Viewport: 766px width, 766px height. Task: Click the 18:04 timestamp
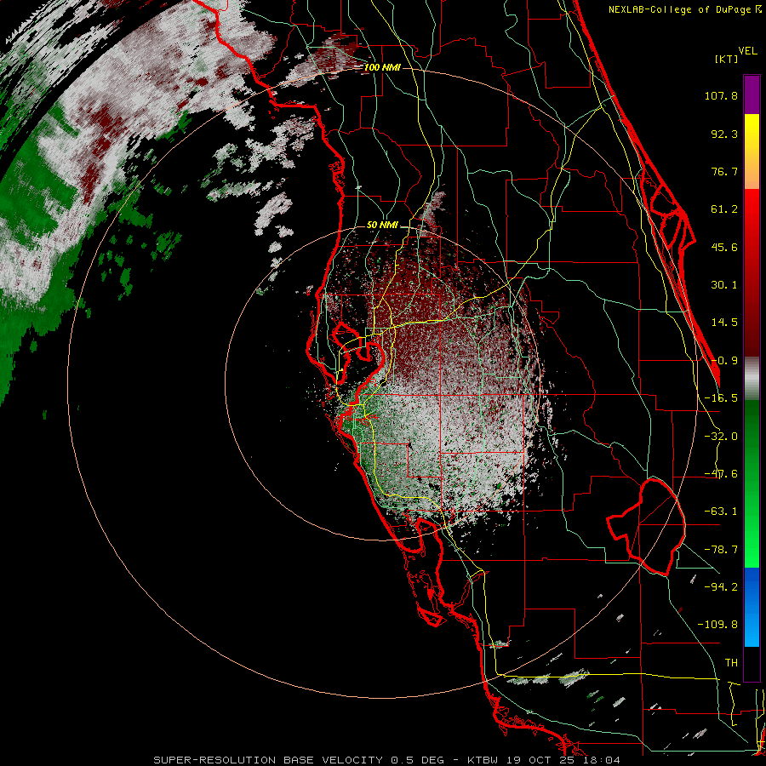(603, 760)
